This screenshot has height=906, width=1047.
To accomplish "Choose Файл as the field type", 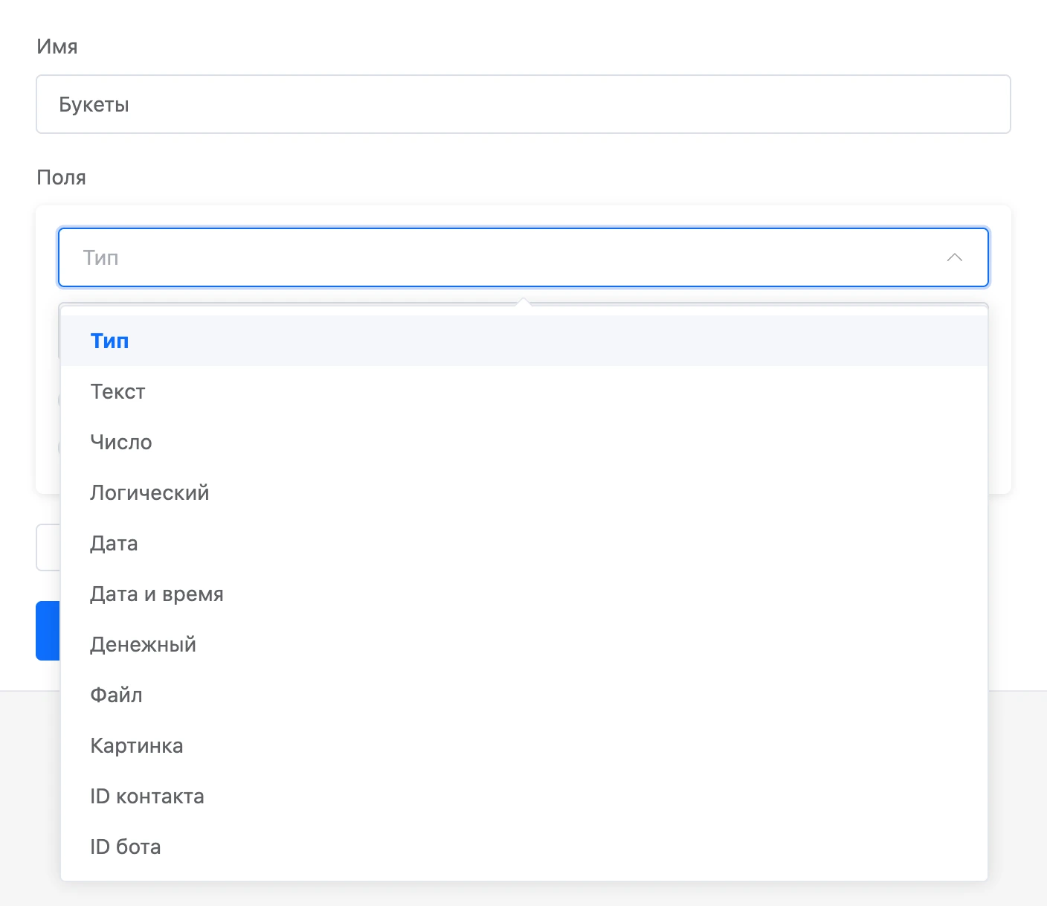I will coord(524,695).
